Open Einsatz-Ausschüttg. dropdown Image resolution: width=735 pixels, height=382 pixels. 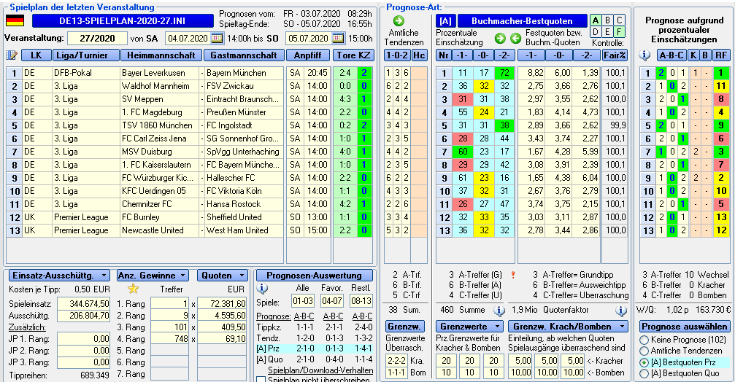pos(59,276)
